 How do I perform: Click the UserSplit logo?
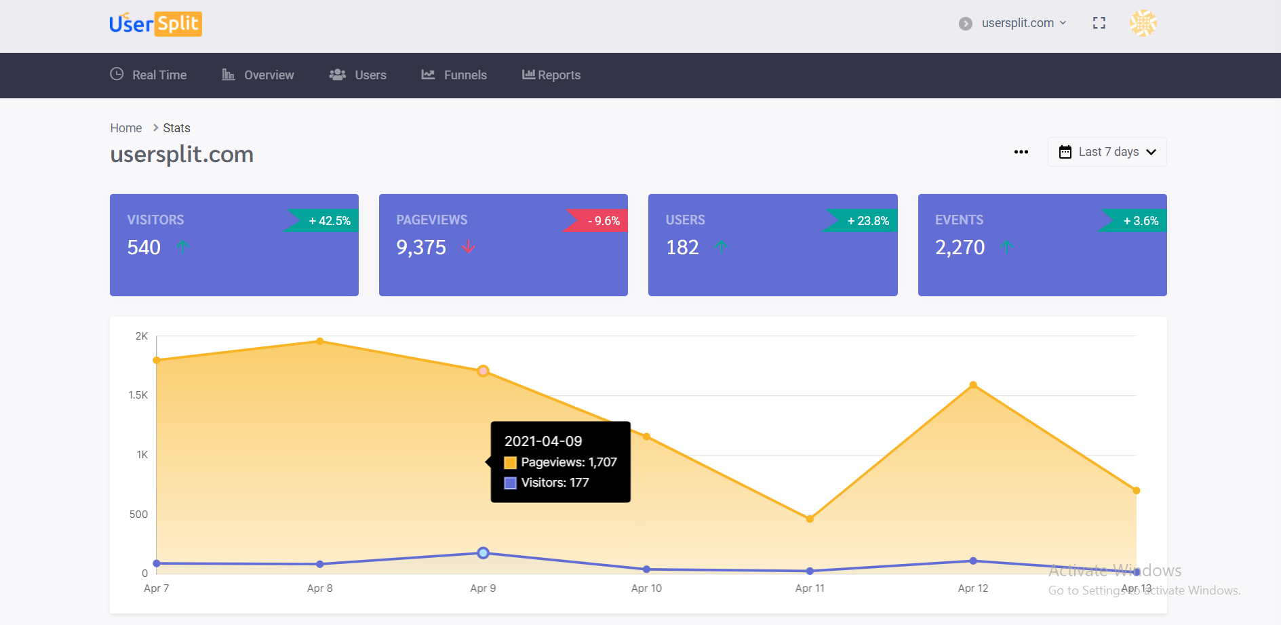(x=155, y=23)
